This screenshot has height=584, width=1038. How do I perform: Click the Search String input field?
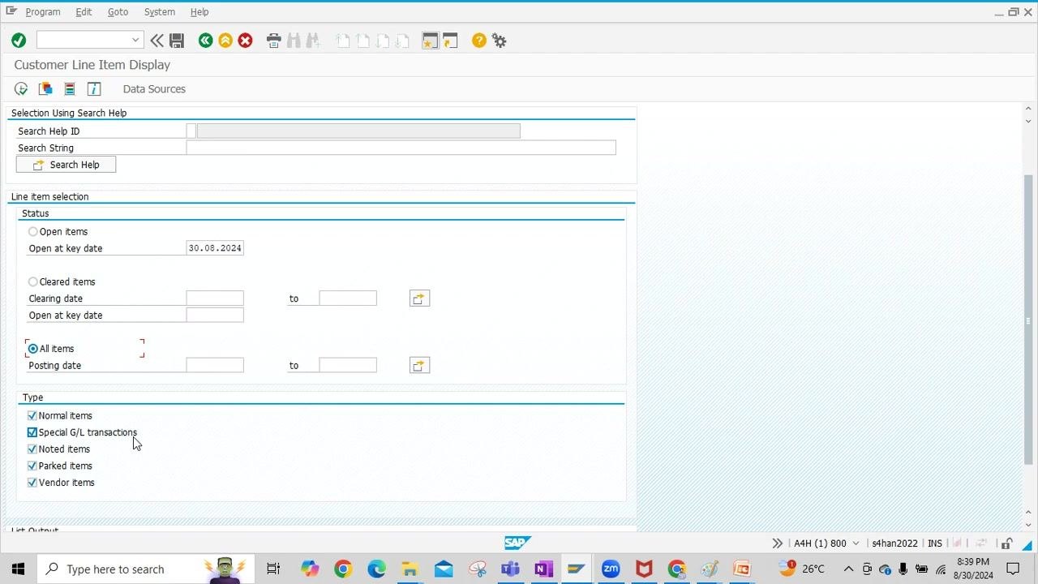pyautogui.click(x=401, y=148)
